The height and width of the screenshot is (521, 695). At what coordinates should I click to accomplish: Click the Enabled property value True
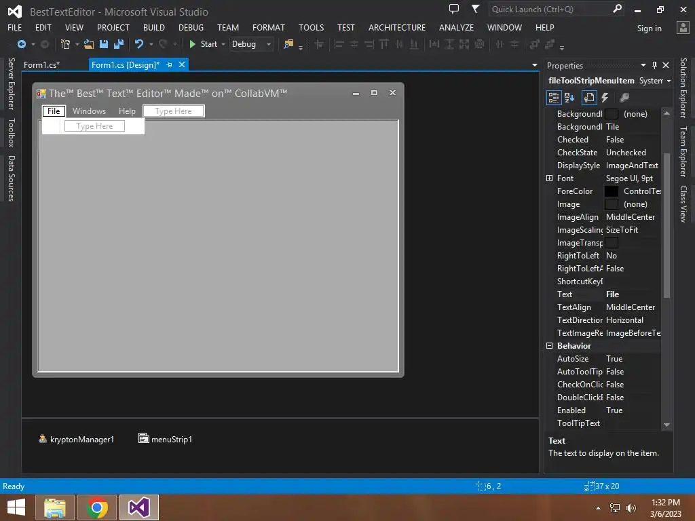(614, 410)
